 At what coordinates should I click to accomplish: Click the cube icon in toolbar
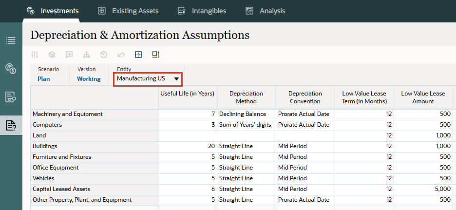click(52, 55)
